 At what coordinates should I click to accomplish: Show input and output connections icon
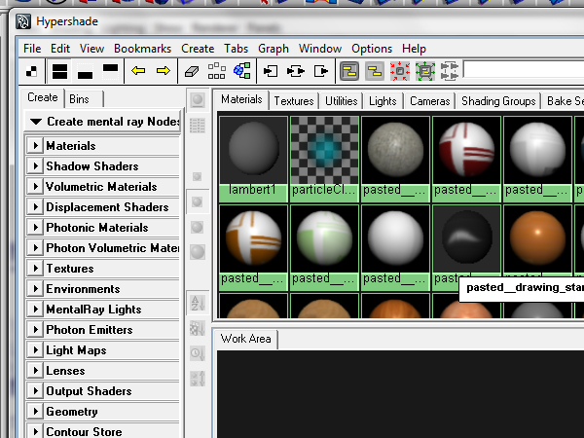(x=296, y=71)
